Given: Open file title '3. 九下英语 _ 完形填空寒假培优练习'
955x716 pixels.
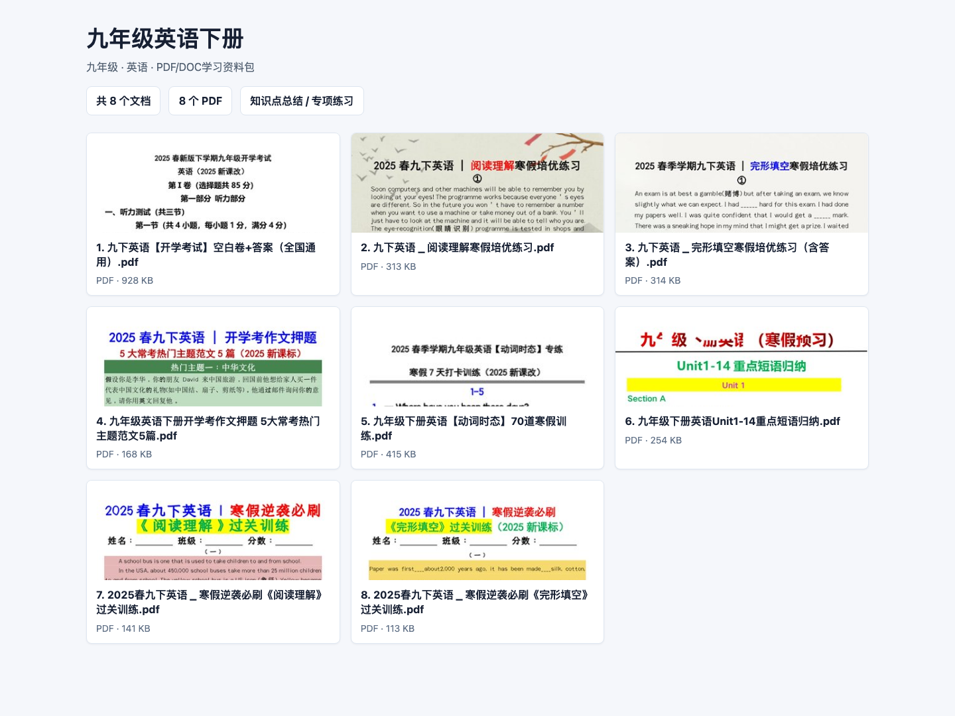Looking at the screenshot, I should coord(727,255).
